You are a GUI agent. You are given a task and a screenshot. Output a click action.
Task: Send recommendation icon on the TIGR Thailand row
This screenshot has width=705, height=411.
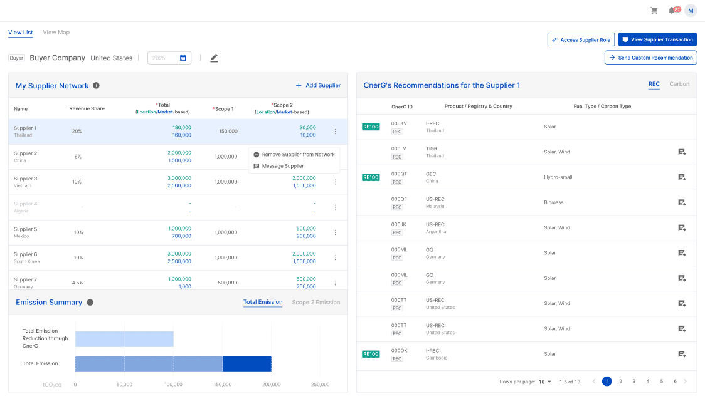click(682, 152)
